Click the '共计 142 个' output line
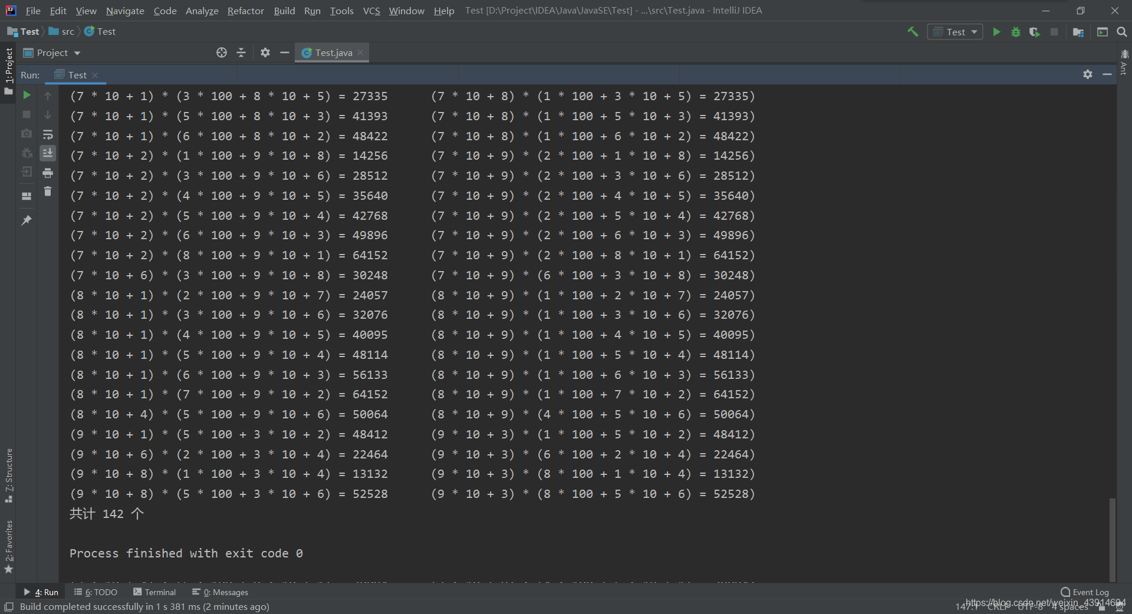Image resolution: width=1132 pixels, height=614 pixels. tap(107, 514)
